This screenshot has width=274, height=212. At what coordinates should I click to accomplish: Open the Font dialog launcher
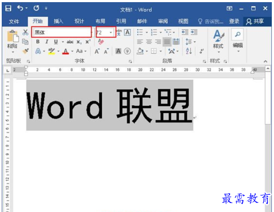[x=130, y=61]
